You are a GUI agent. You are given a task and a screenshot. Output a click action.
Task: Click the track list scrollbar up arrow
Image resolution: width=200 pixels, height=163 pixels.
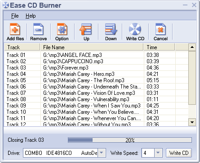pos(192,47)
